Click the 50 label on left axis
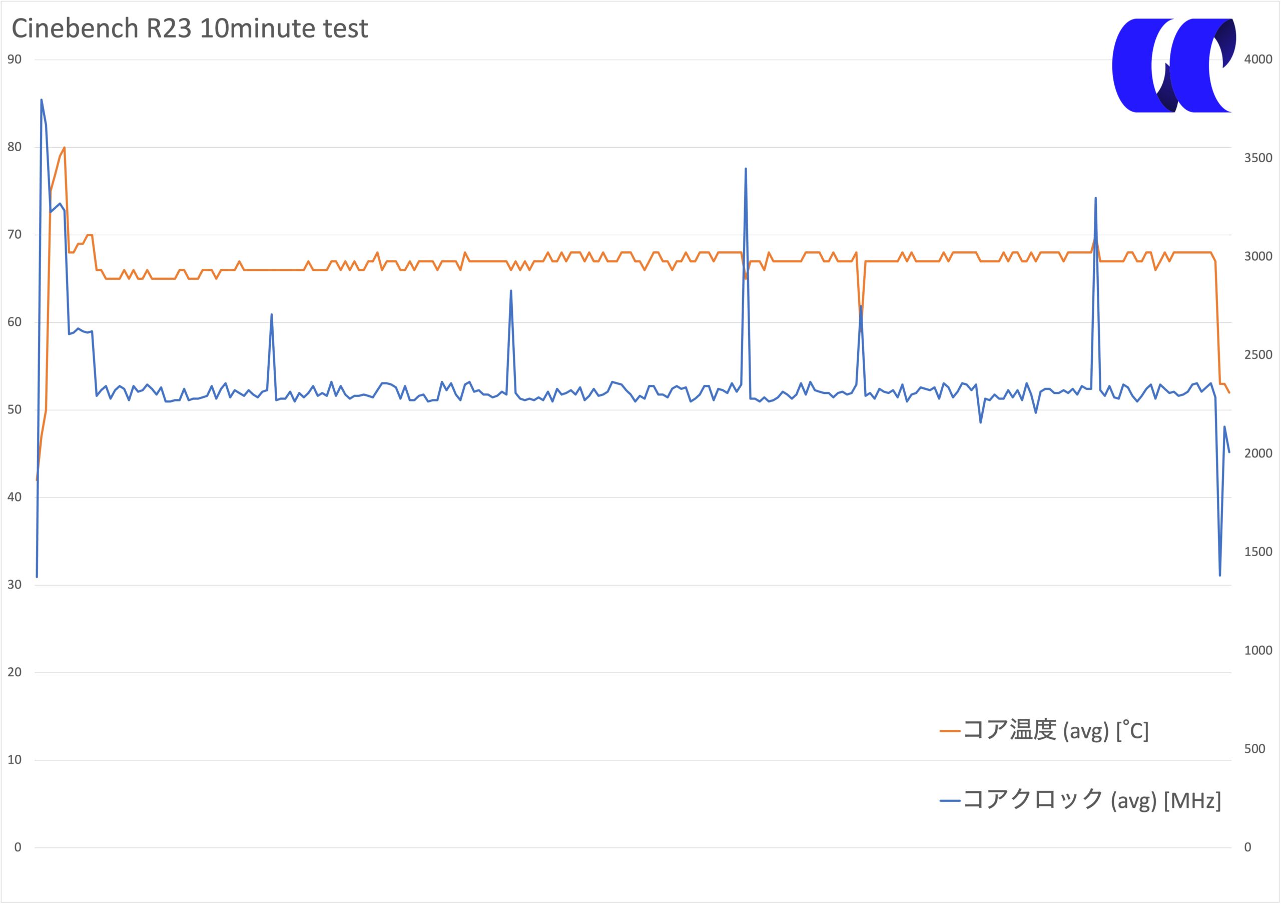Screen dimensions: 1281x904 pyautogui.click(x=15, y=409)
